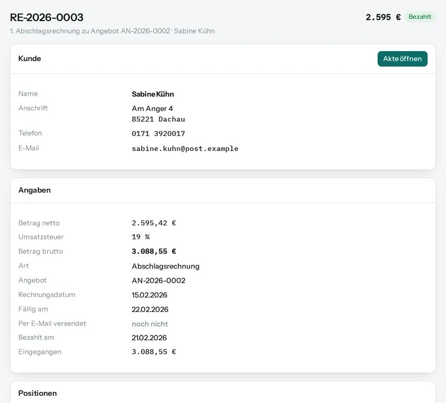Click the Positionen section heading
Screen dimensions: 446x403
[x=38, y=393]
